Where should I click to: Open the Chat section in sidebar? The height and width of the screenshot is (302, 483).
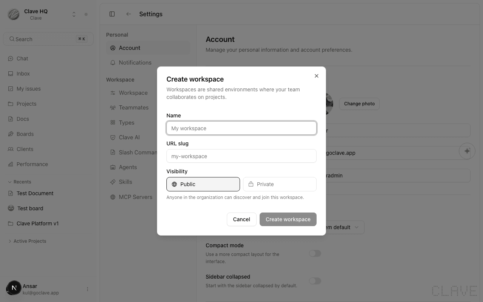coord(22,59)
